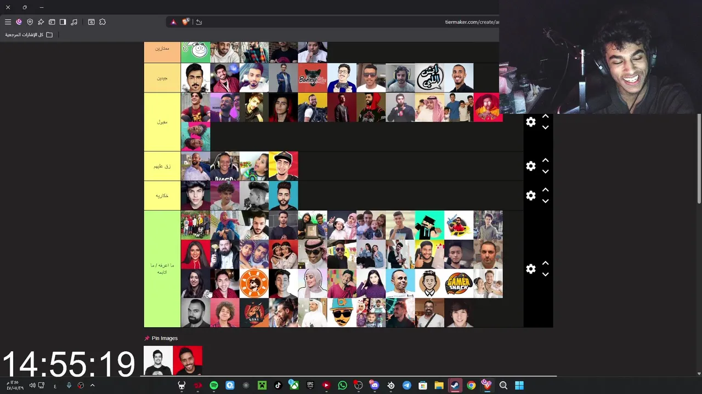
Task: Open WhatsApp from the taskbar
Action: pos(342,385)
